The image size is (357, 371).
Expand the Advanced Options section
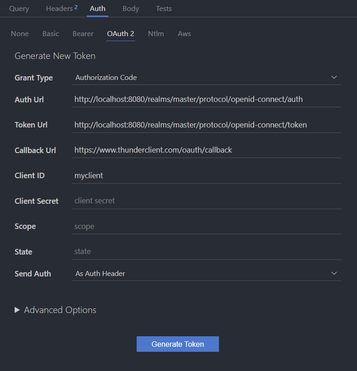pos(55,310)
